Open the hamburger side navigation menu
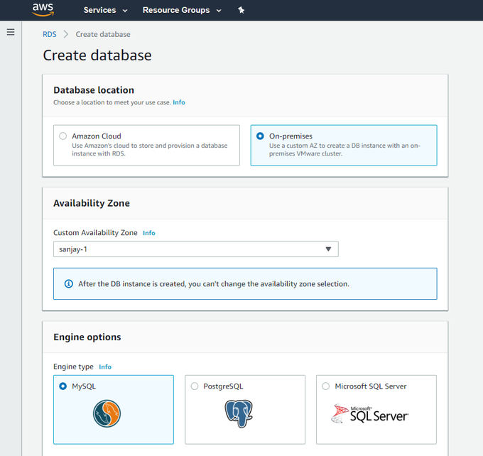The image size is (483, 456). 11,32
